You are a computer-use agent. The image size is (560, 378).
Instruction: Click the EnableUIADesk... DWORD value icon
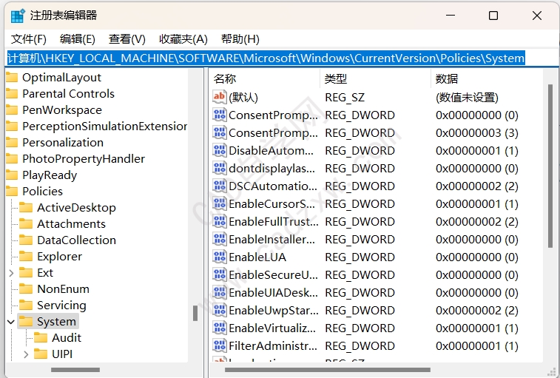[x=219, y=292]
